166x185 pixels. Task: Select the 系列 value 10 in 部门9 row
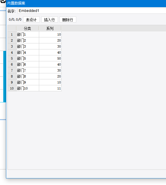pyautogui.click(x=50, y=82)
